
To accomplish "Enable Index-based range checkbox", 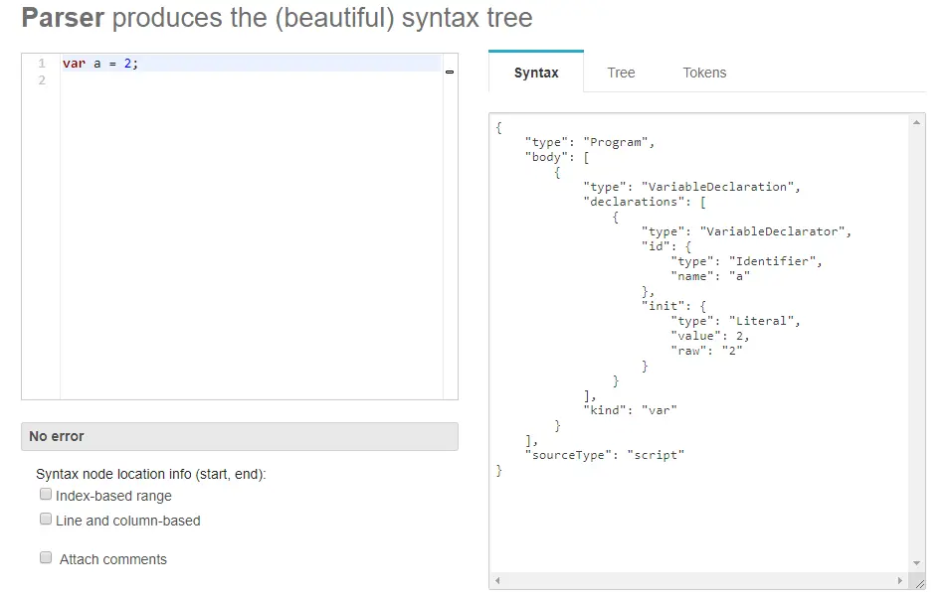I will 46,494.
